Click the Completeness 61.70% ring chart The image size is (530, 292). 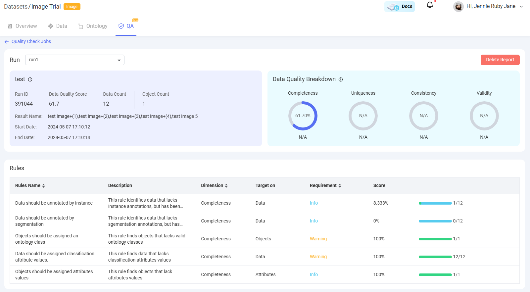(303, 116)
